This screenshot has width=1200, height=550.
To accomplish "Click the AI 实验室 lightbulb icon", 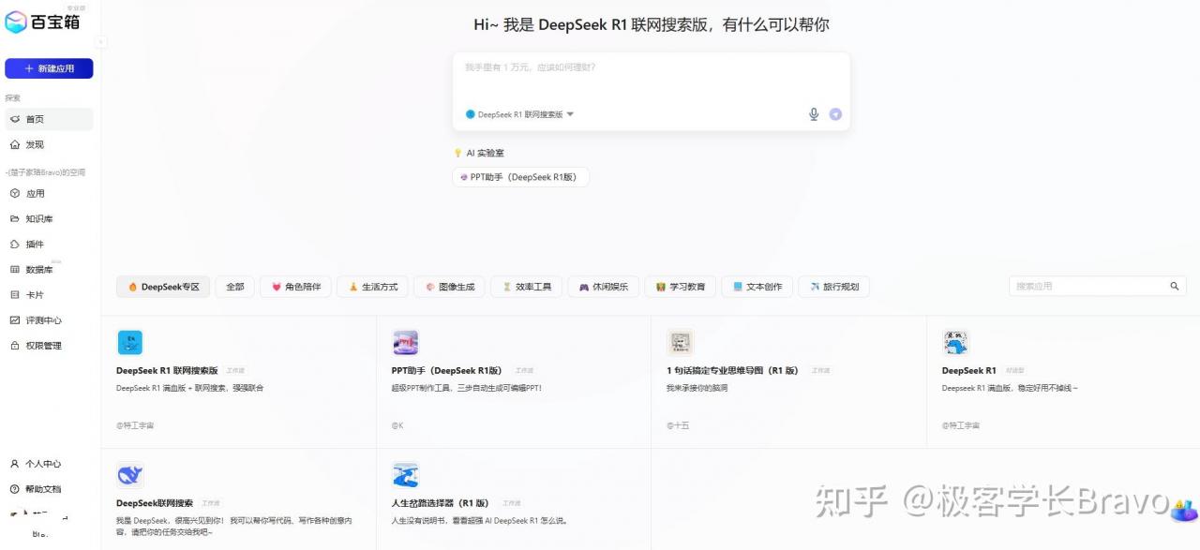I will (x=458, y=153).
